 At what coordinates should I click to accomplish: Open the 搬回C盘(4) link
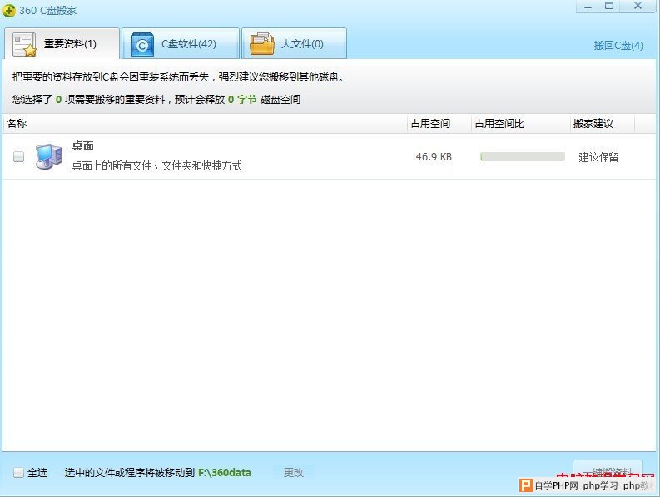(x=618, y=46)
